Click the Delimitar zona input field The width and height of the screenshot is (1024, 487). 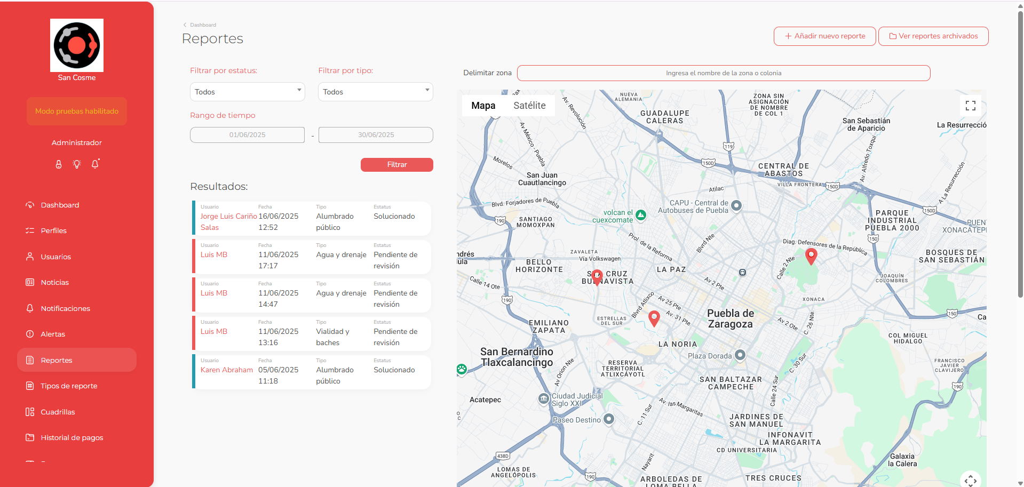tap(724, 73)
